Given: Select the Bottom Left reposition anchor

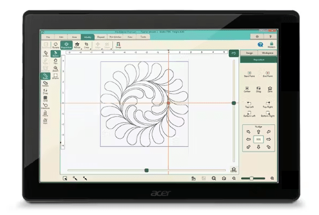Looking at the screenshot, I should [249, 114].
